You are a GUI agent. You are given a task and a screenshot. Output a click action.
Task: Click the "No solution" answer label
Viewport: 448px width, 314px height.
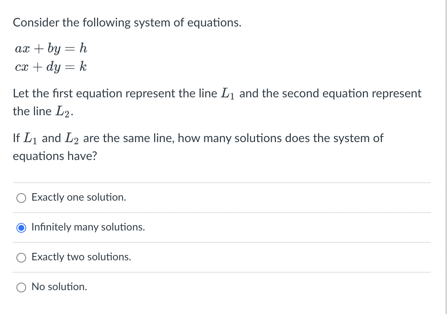[x=59, y=287]
